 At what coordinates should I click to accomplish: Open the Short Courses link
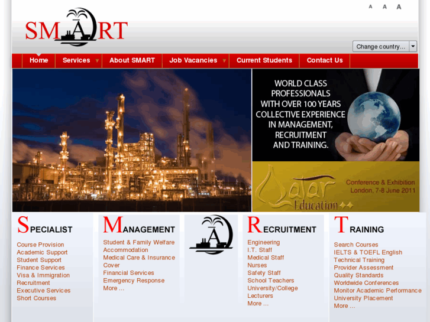click(x=36, y=298)
